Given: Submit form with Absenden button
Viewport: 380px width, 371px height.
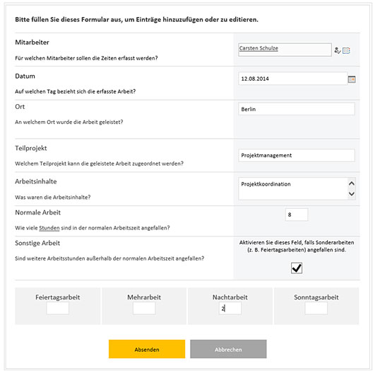Looking at the screenshot, I should pos(147,349).
